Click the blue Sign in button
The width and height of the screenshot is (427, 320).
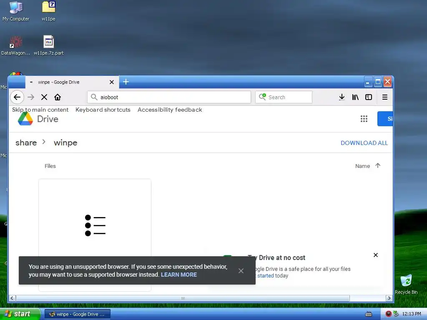click(385, 119)
